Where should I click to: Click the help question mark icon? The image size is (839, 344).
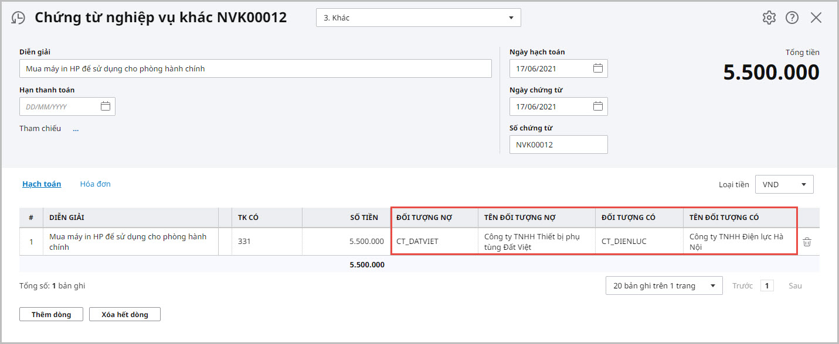pyautogui.click(x=792, y=18)
